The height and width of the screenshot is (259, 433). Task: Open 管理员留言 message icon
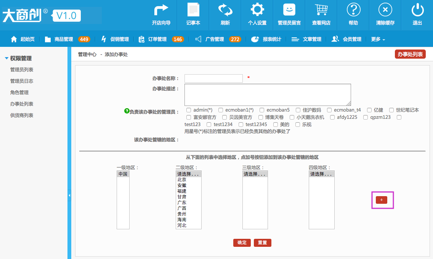(x=289, y=10)
